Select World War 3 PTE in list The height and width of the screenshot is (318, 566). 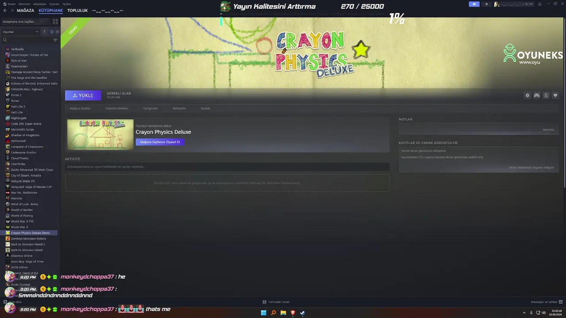pos(29,221)
